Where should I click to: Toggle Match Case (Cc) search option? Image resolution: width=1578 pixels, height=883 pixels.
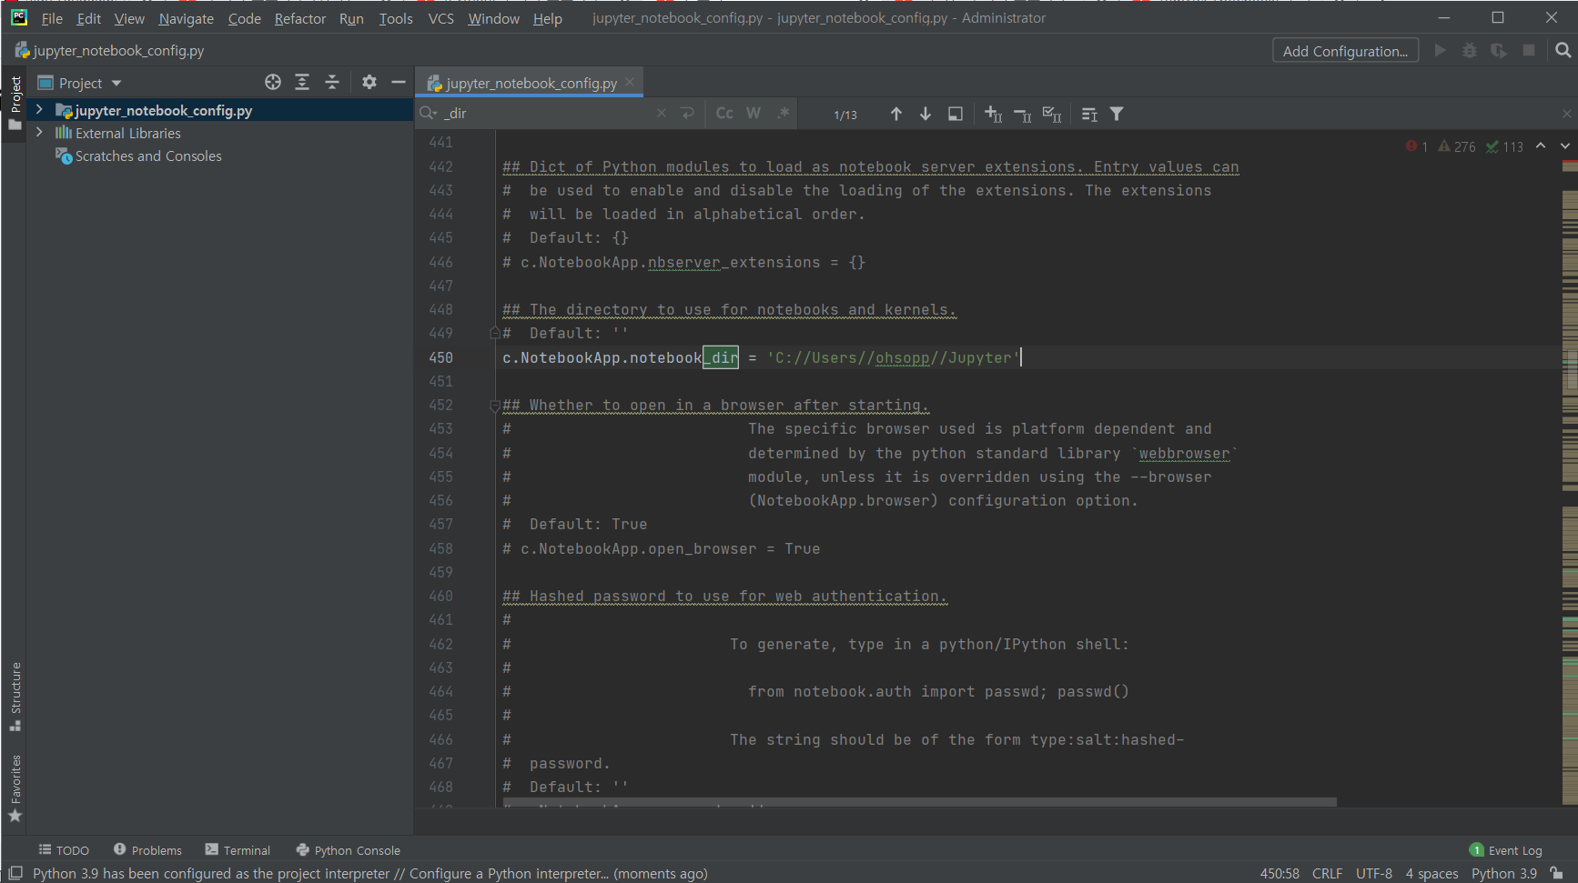[724, 114]
